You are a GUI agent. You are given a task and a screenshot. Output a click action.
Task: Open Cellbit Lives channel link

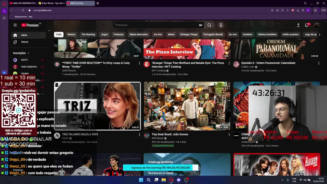tap(248, 67)
